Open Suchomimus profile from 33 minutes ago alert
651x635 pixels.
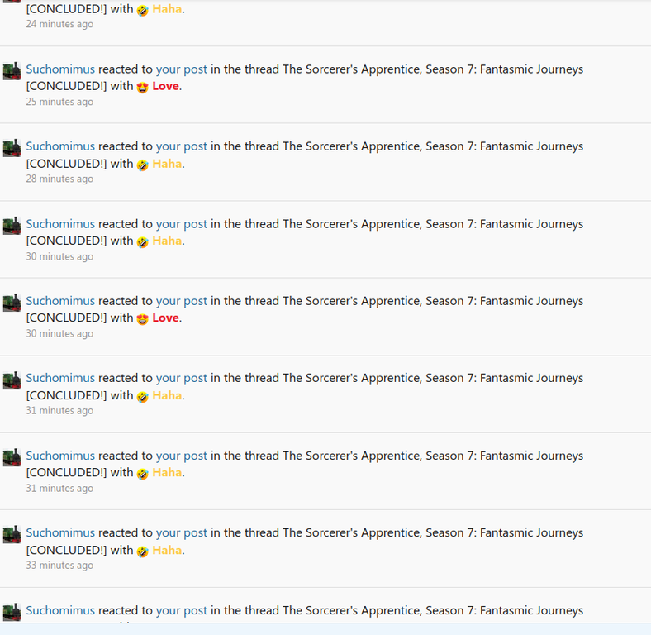(60, 532)
